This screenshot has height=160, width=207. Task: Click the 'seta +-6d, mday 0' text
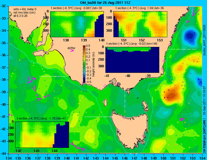click(x=25, y=9)
